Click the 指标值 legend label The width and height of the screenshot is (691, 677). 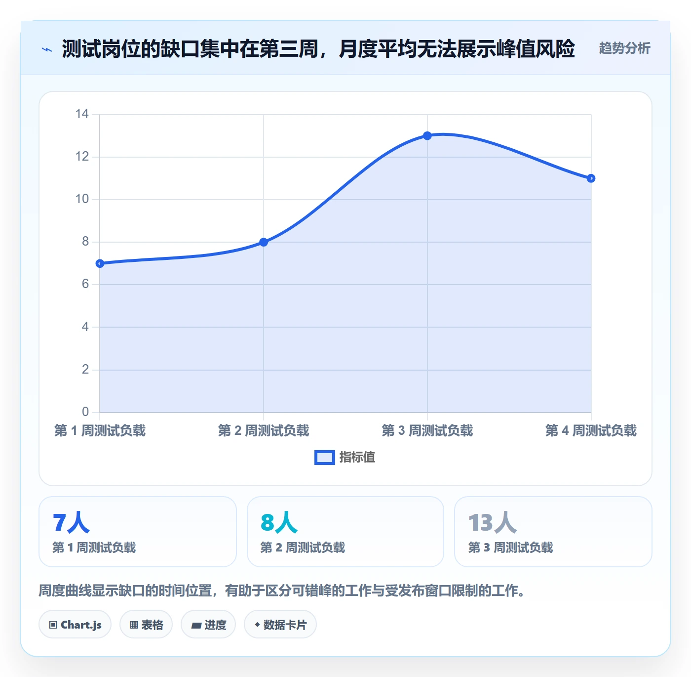pos(357,458)
